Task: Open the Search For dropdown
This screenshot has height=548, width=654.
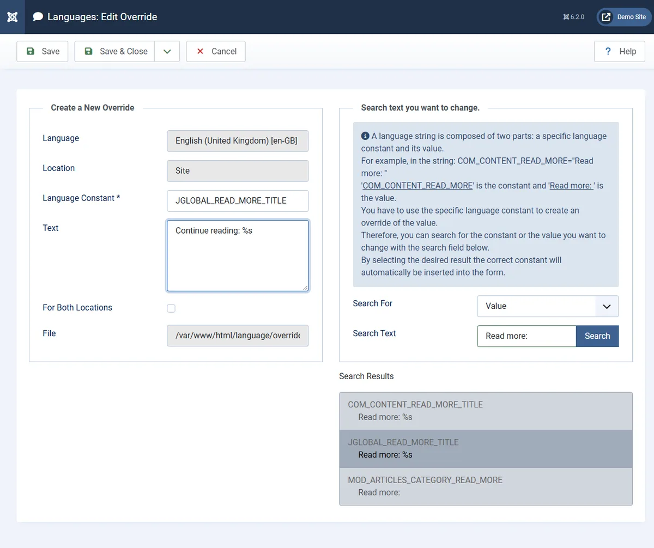Action: (548, 306)
